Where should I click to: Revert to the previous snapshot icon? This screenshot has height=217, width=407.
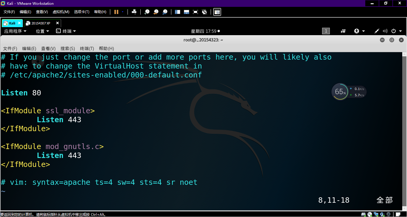156,12
